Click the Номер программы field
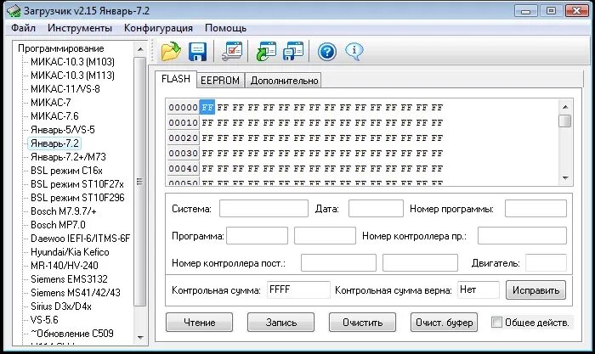595x354 pixels. pos(535,209)
